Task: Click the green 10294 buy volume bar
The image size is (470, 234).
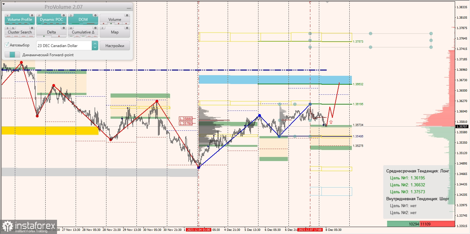Action: [403, 224]
